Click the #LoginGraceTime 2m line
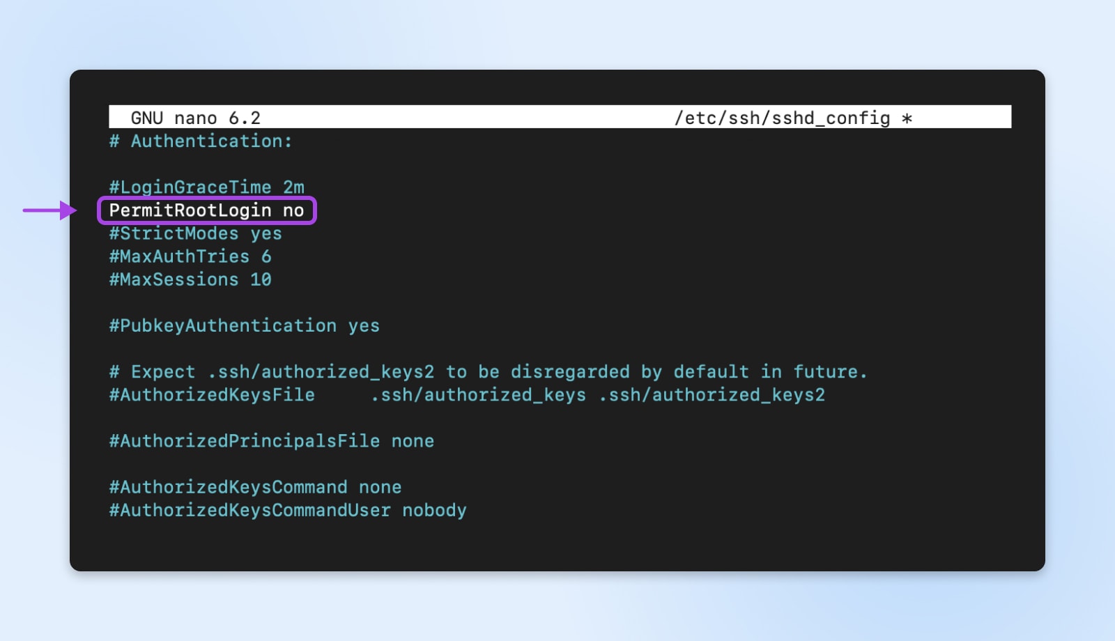This screenshot has height=641, width=1115. pos(206,187)
